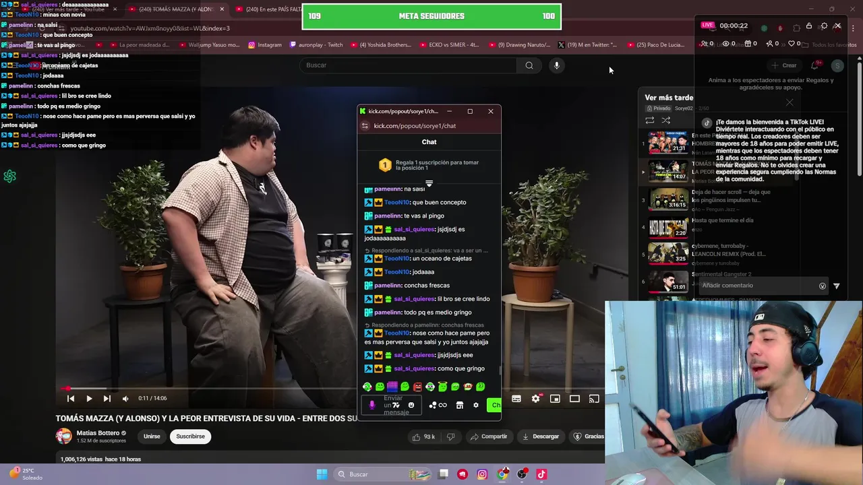Select TOMÁS MAZZA browser tab

click(175, 9)
